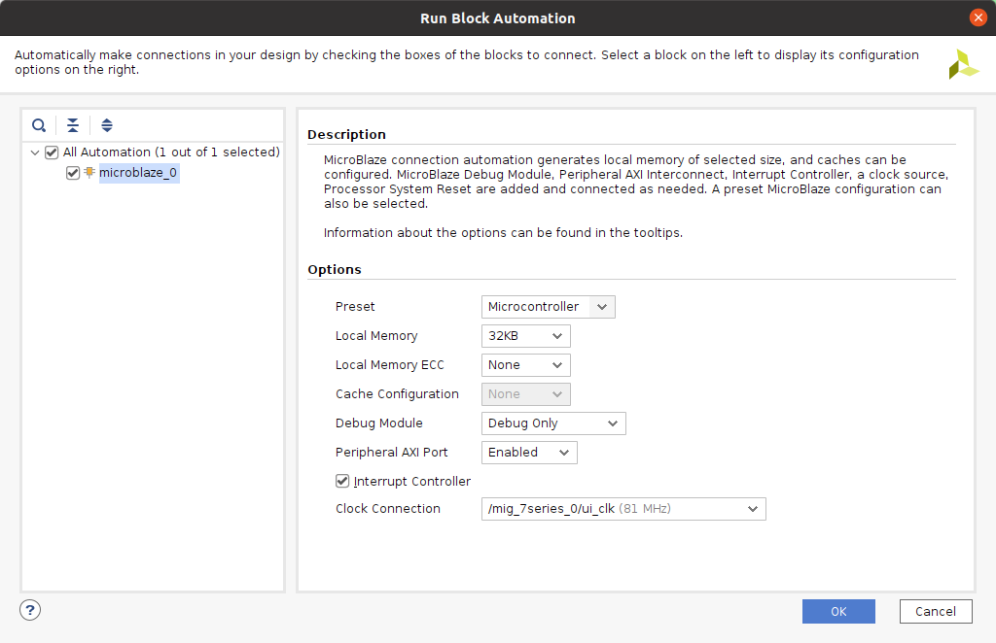
Task: Open help with the question mark icon
Action: (30, 610)
